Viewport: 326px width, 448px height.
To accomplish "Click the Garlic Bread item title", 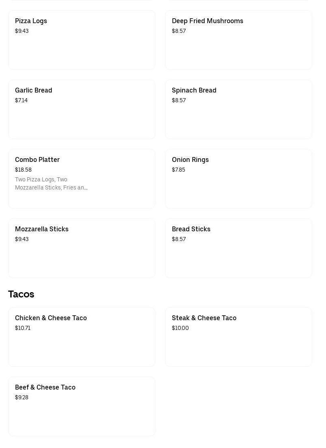I will (34, 90).
